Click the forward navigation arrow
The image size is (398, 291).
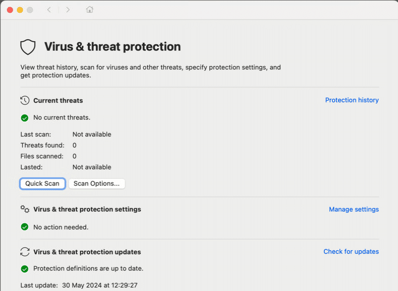pyautogui.click(x=68, y=10)
